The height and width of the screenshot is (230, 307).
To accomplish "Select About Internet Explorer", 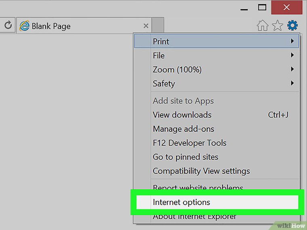I will point(195,217).
